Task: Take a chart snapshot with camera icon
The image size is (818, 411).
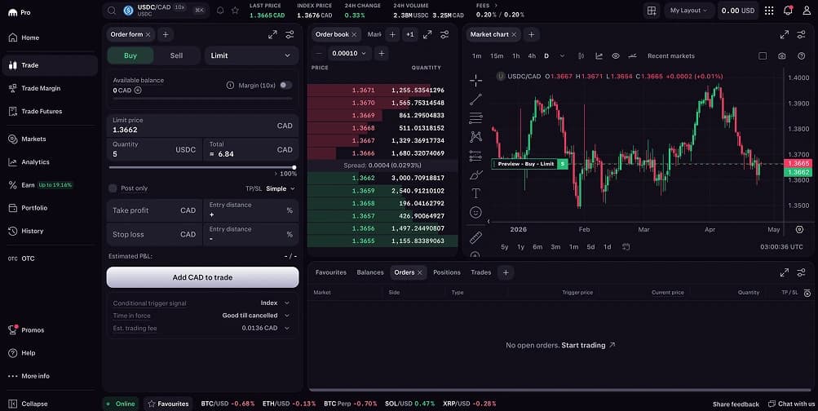Action: (x=781, y=55)
